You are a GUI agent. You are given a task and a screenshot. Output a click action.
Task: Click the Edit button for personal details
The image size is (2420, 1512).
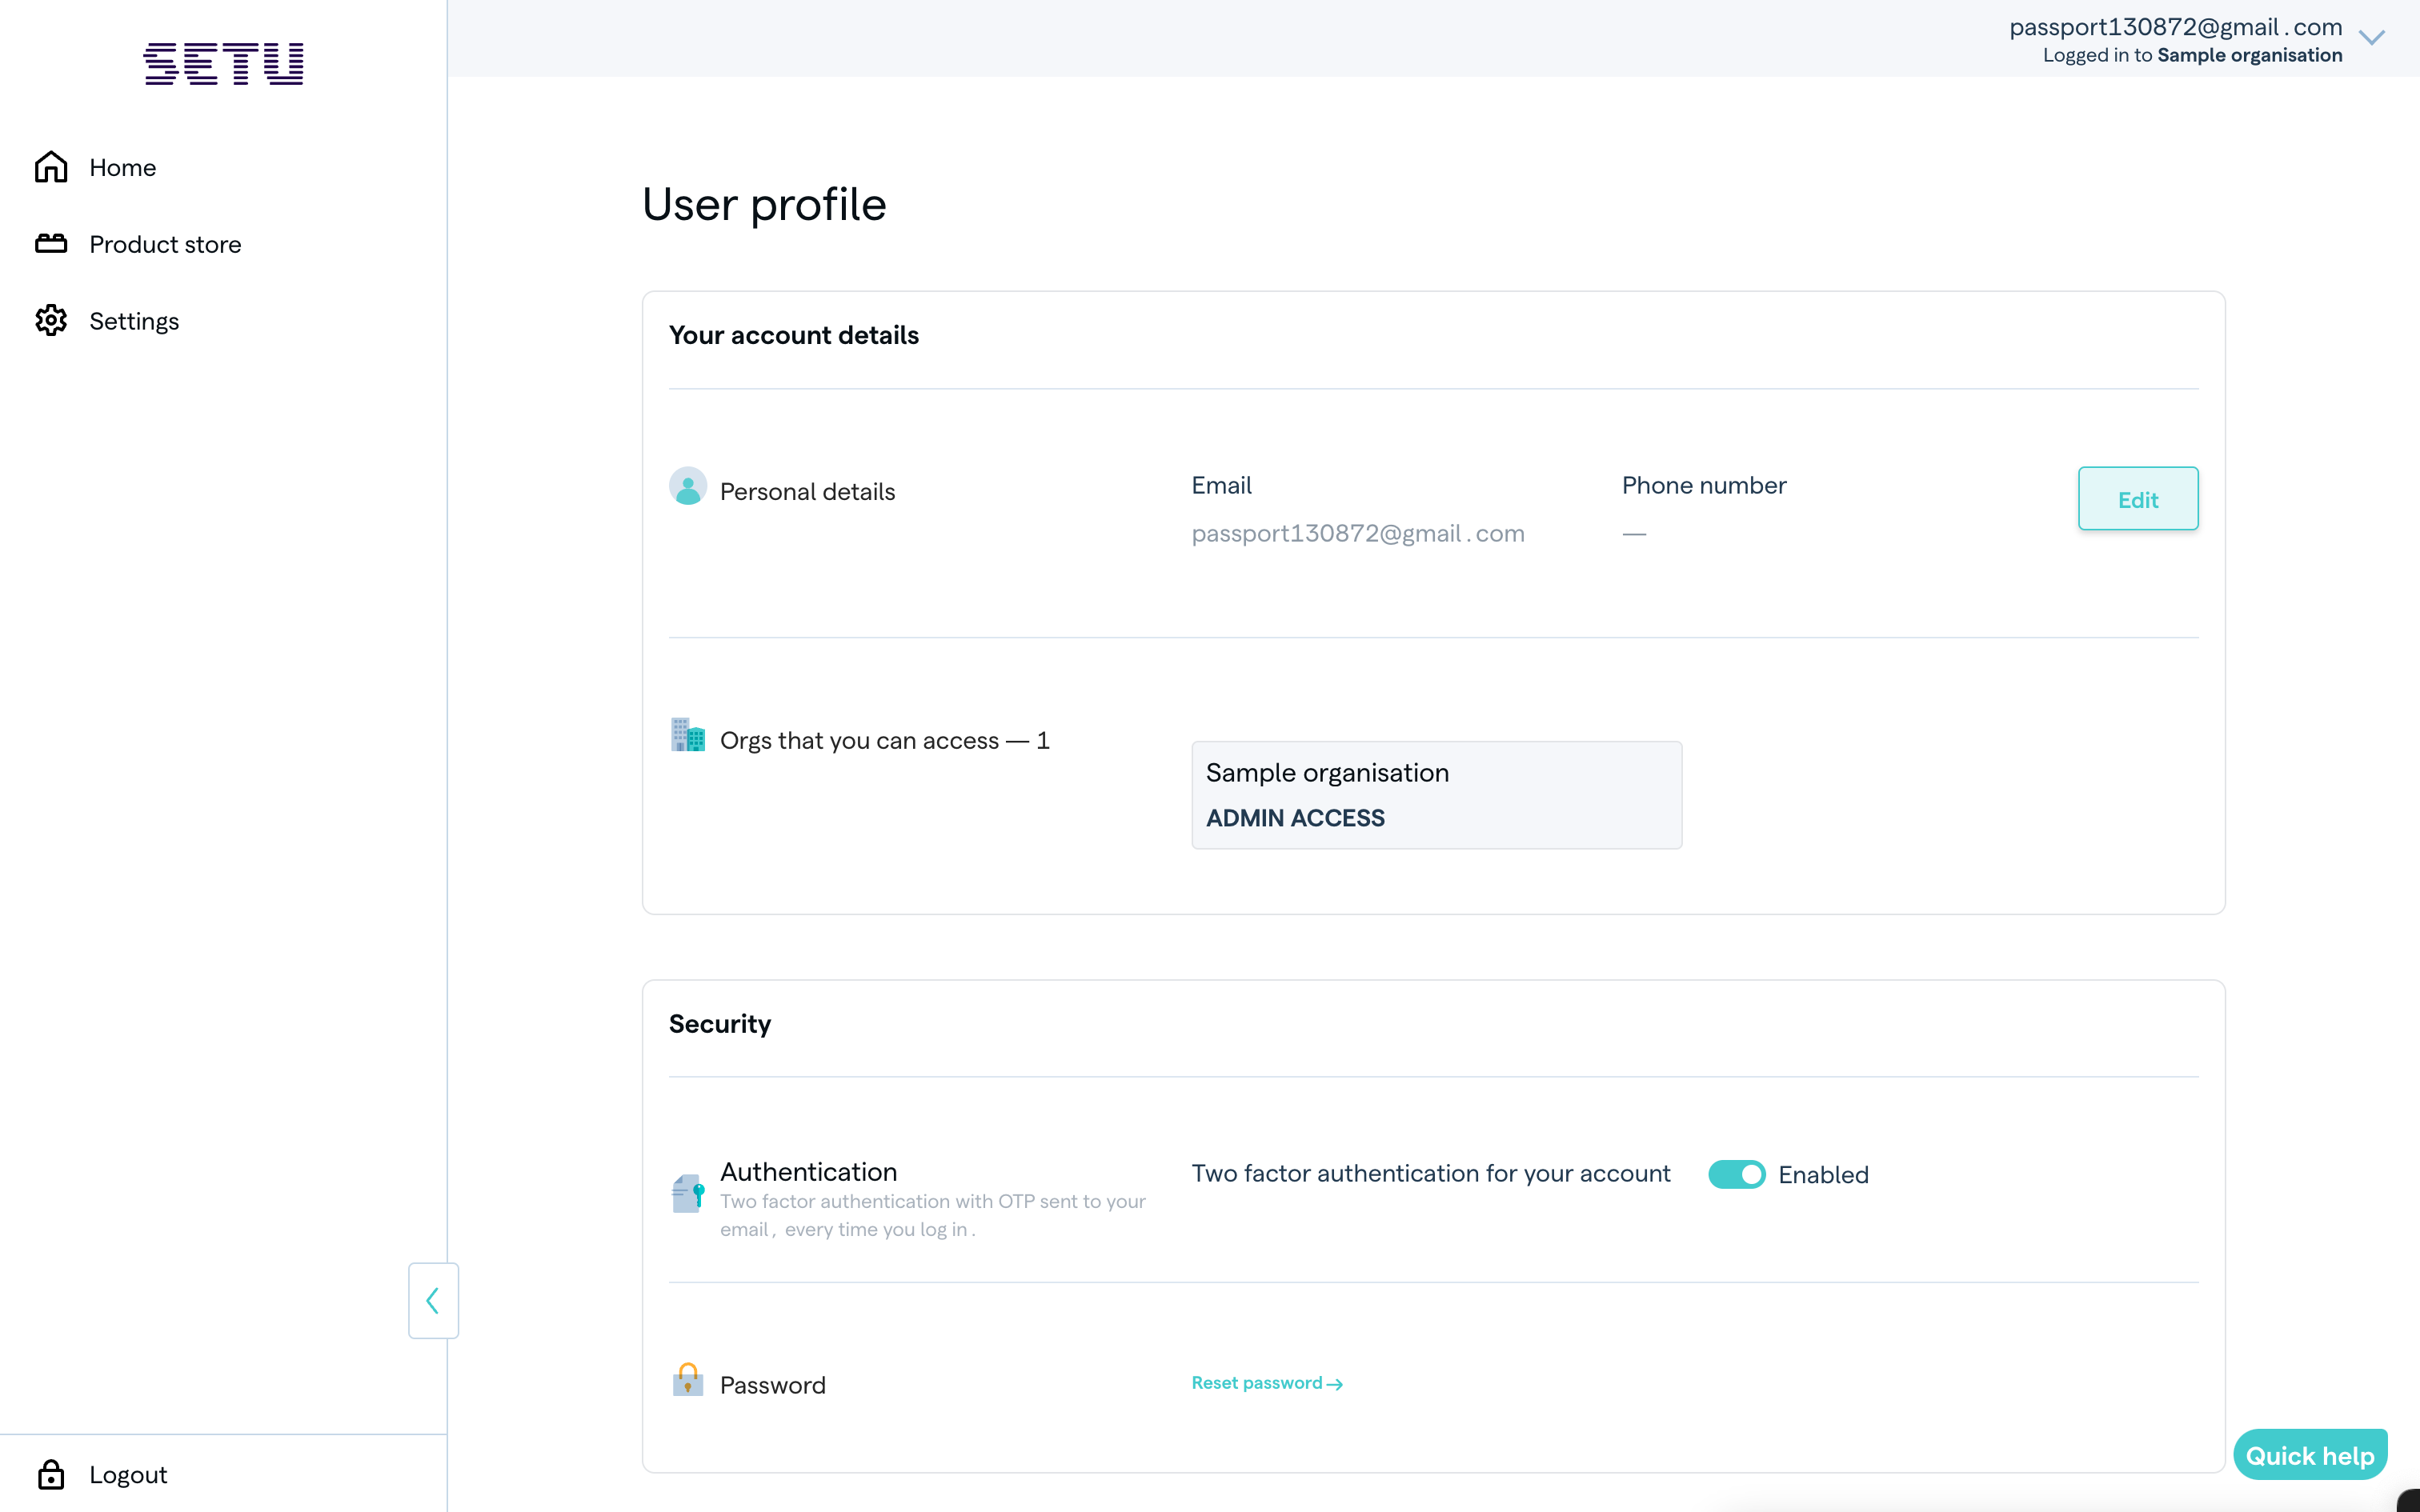(2137, 498)
